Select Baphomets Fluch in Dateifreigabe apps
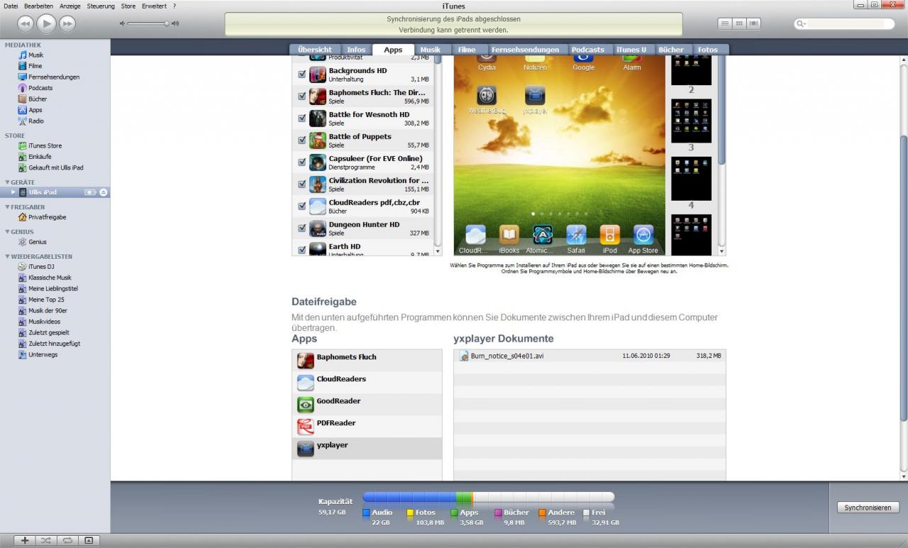Viewport: 908px width, 548px height. 367,360
